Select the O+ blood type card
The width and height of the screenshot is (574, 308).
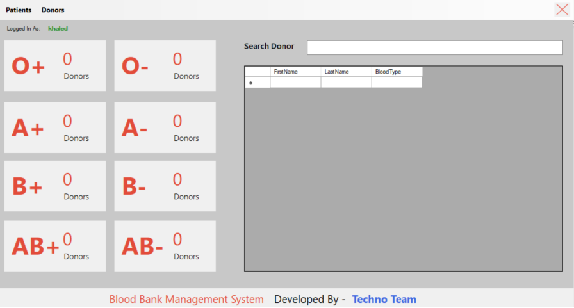point(55,65)
